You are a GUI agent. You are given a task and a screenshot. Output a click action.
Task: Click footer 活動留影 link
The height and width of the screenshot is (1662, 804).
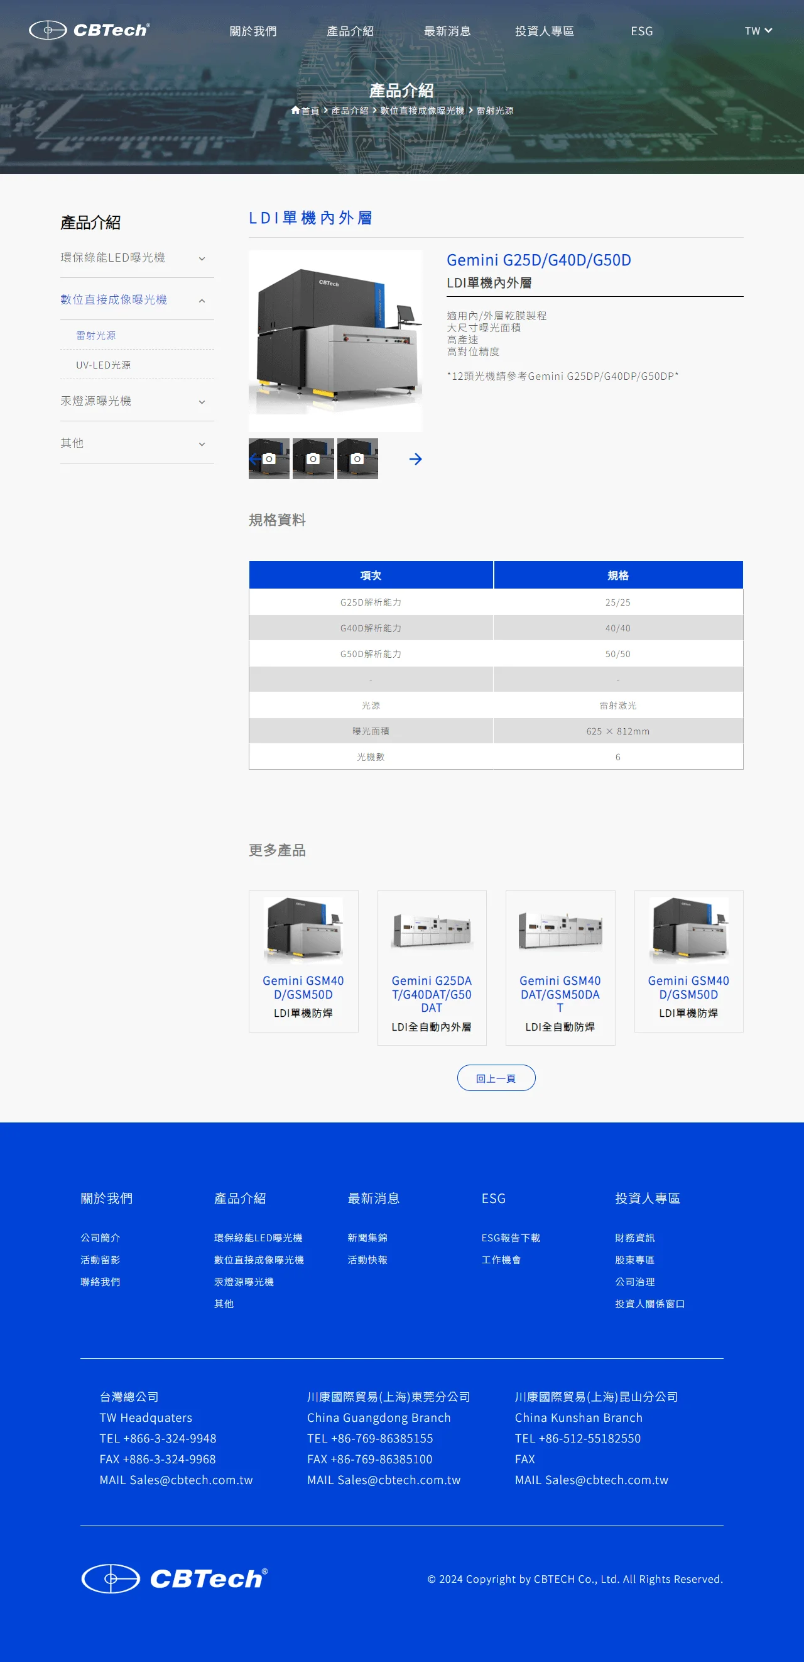(x=100, y=1260)
